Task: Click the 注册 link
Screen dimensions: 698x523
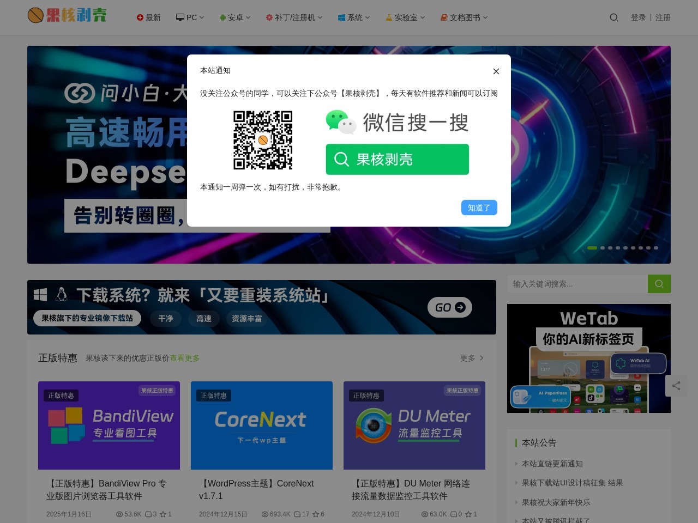Action: pyautogui.click(x=663, y=17)
